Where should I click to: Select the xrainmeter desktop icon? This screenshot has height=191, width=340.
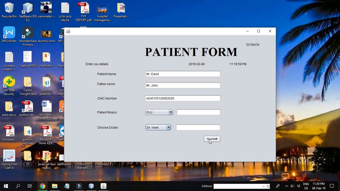point(46,11)
